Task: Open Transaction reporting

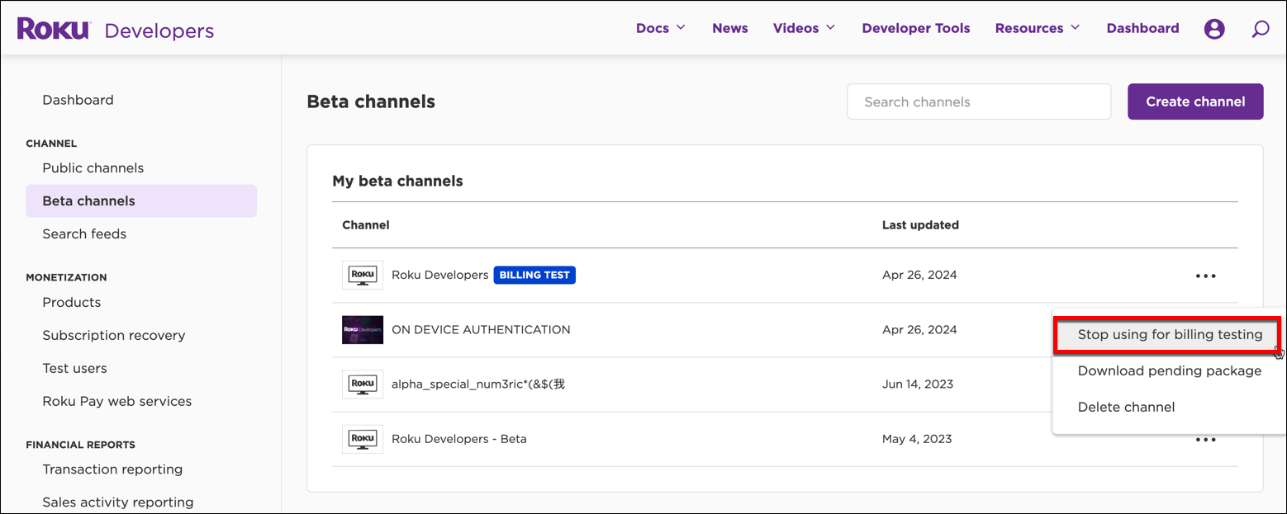Action: coord(112,469)
